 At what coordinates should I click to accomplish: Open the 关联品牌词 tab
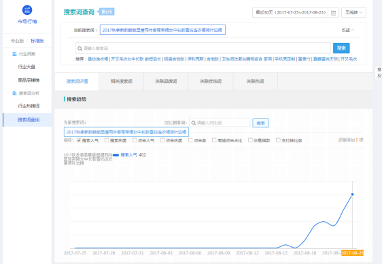(166, 82)
